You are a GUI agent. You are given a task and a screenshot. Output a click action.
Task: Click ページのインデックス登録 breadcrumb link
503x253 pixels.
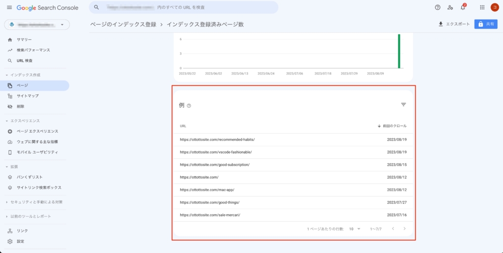(123, 25)
